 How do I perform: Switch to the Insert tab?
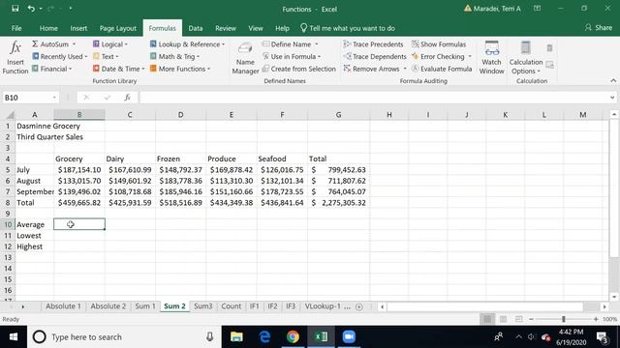78,28
